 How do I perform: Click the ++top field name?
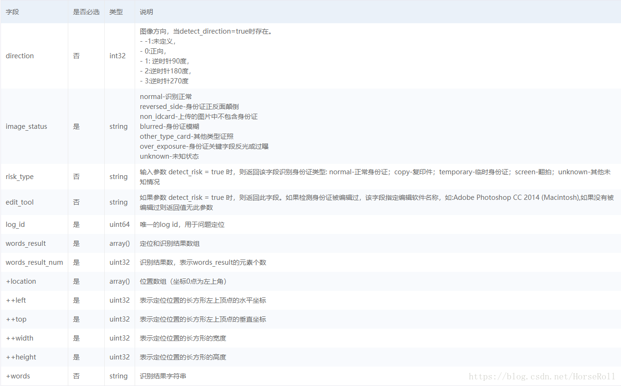[x=16, y=319]
